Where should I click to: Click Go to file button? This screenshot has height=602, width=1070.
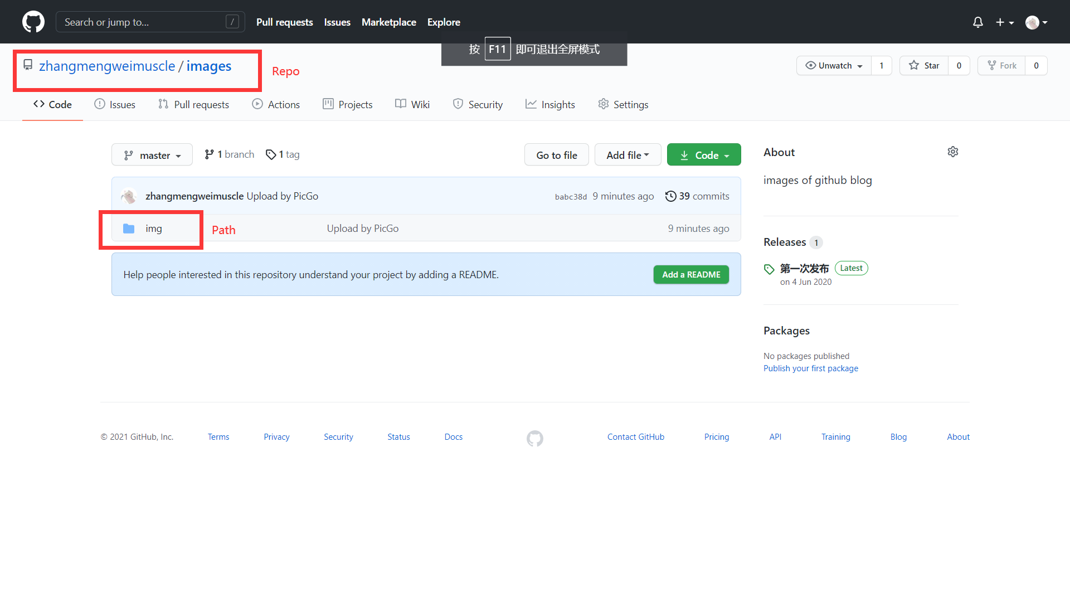click(x=556, y=155)
